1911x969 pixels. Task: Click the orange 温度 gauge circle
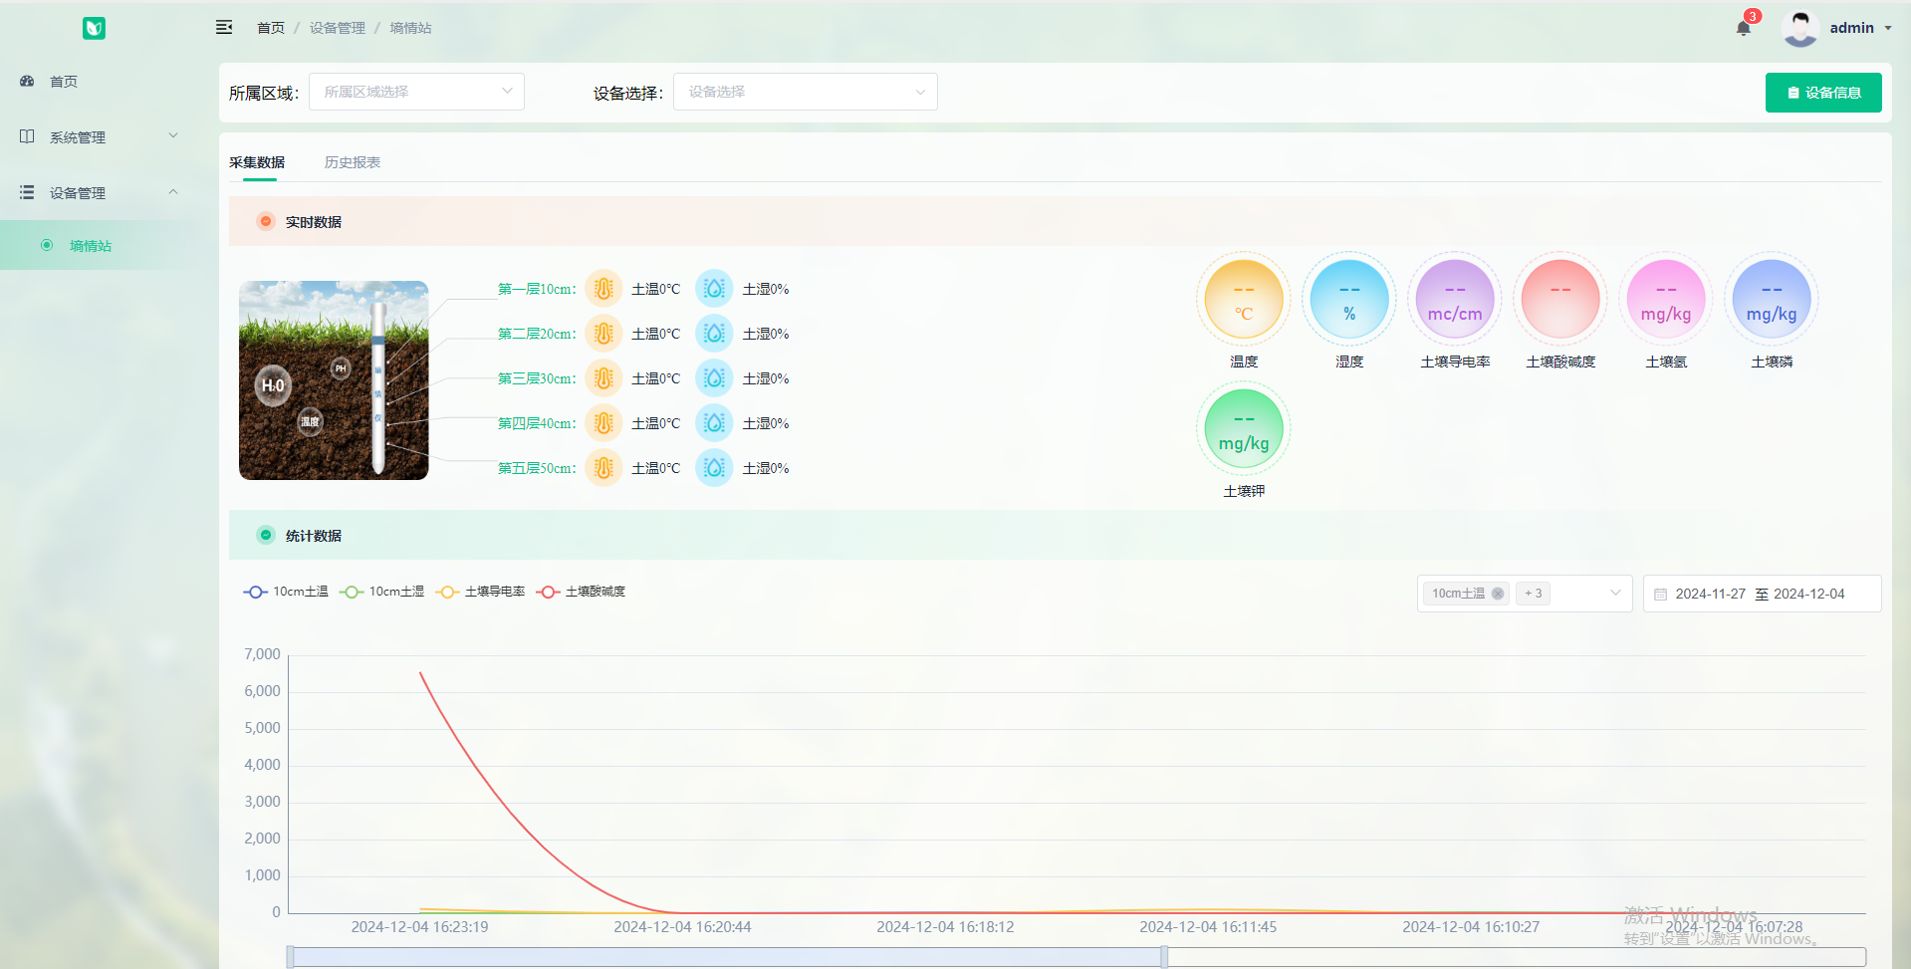click(1243, 299)
